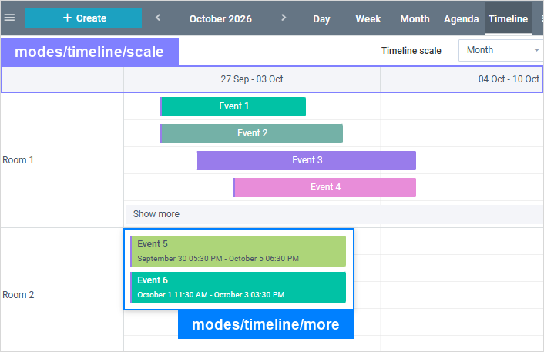This screenshot has width=544, height=352.
Task: Switch to Day view
Action: (321, 18)
